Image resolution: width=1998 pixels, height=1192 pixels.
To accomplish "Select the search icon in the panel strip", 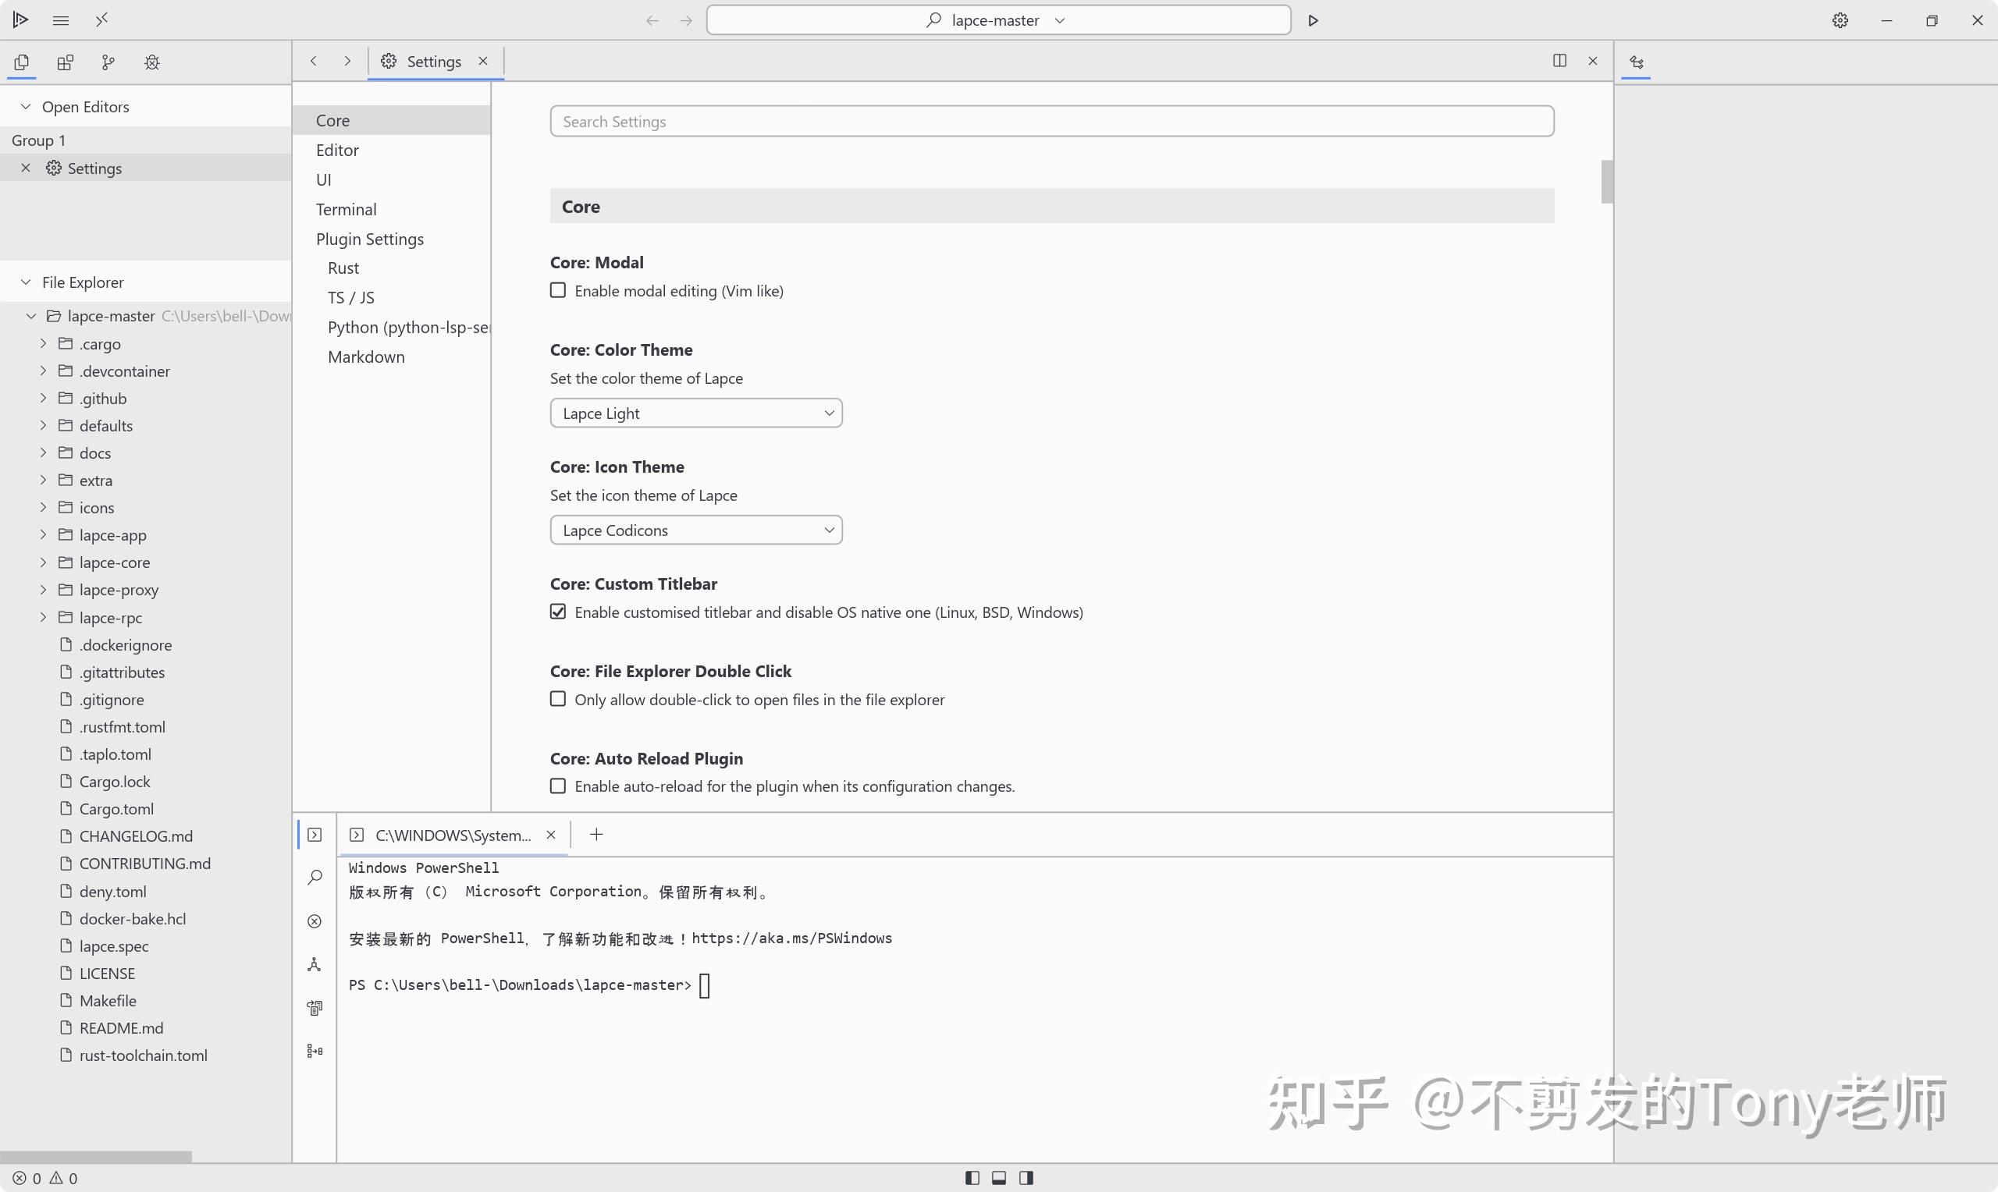I will pyautogui.click(x=314, y=877).
